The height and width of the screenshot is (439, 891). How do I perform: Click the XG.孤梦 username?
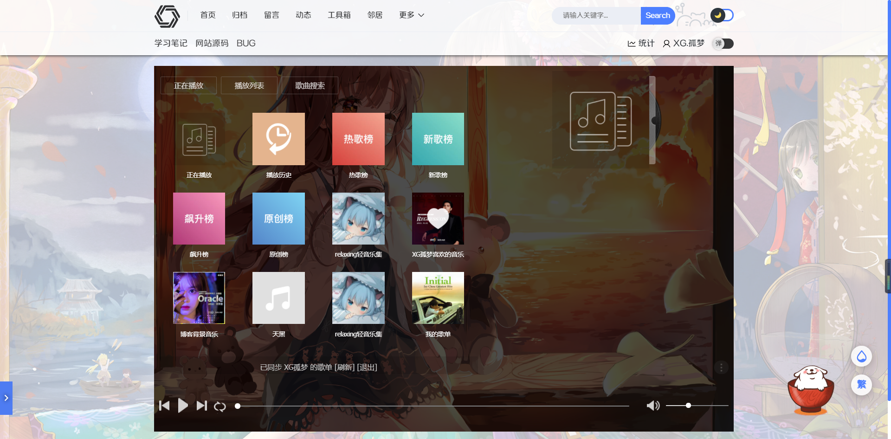[689, 43]
